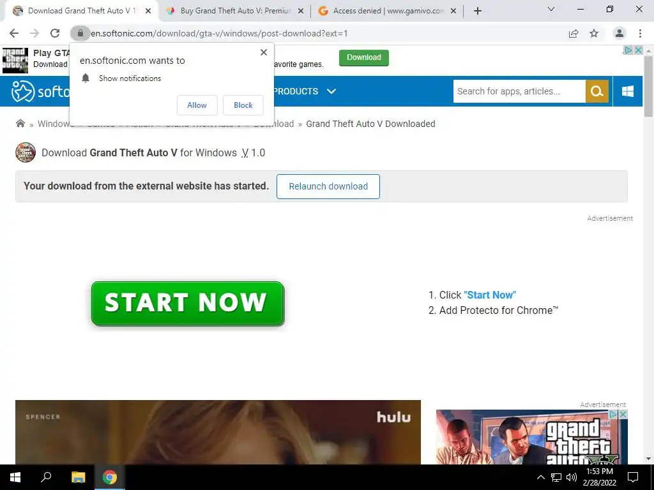
Task: Close the Buy Grand Theft Auto V tab
Action: click(301, 11)
